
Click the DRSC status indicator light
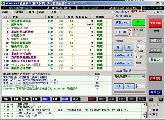click(45, 99)
